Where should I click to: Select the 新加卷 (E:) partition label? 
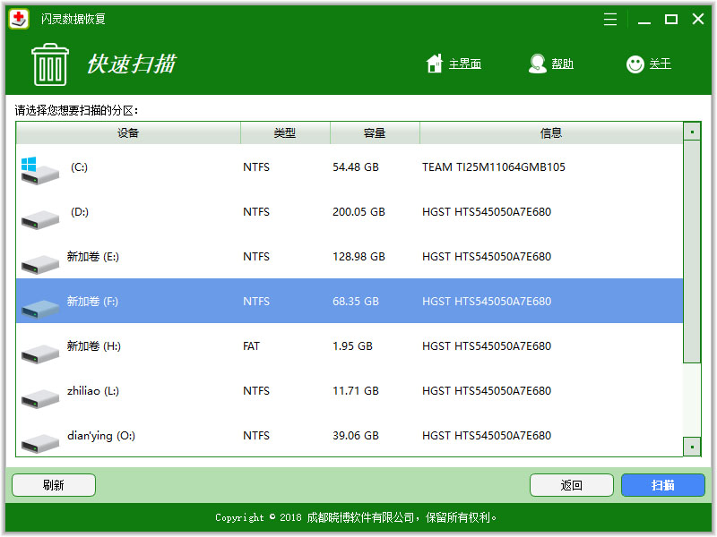(x=93, y=257)
